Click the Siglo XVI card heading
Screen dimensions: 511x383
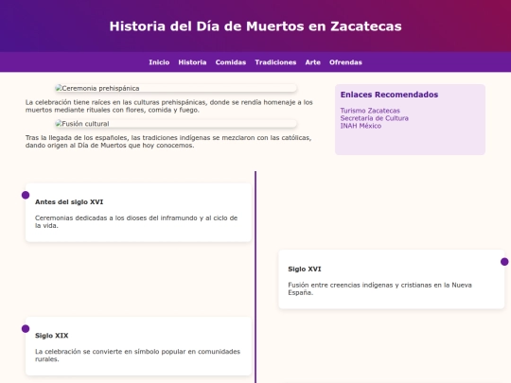305,269
